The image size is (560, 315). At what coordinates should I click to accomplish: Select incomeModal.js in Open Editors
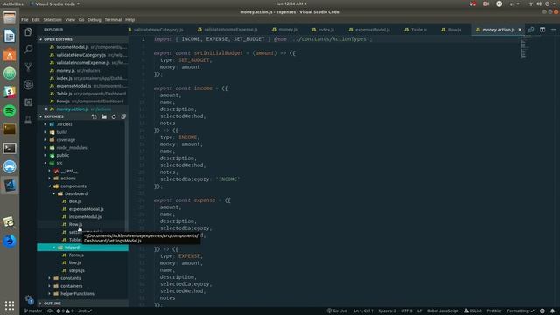pyautogui.click(x=82, y=47)
